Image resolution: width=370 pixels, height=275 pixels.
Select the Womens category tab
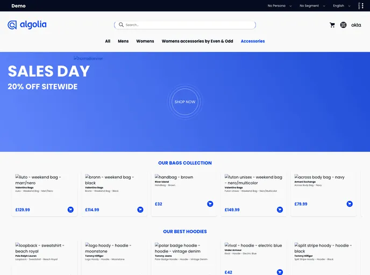tap(145, 41)
